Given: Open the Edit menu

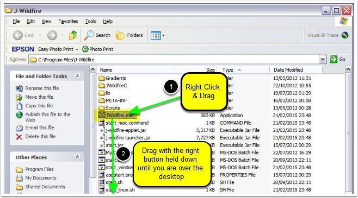Looking at the screenshot, I should click(x=30, y=21).
